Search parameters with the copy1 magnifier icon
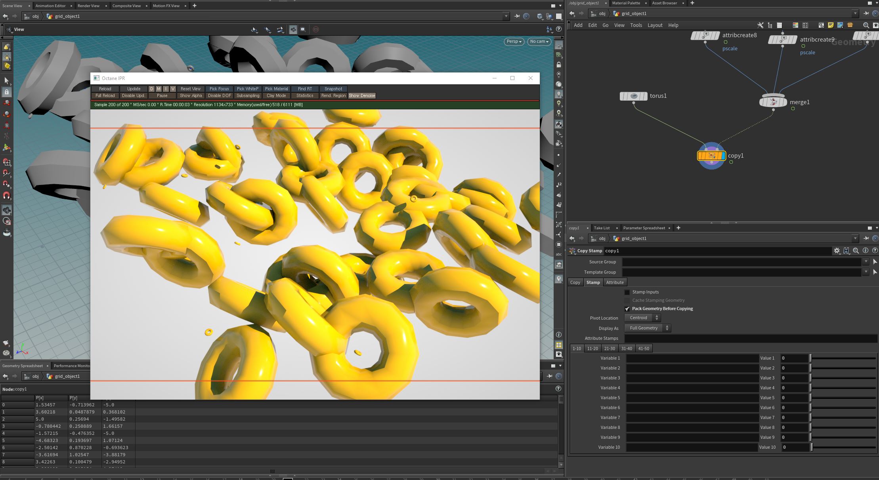The width and height of the screenshot is (879, 480). (856, 251)
